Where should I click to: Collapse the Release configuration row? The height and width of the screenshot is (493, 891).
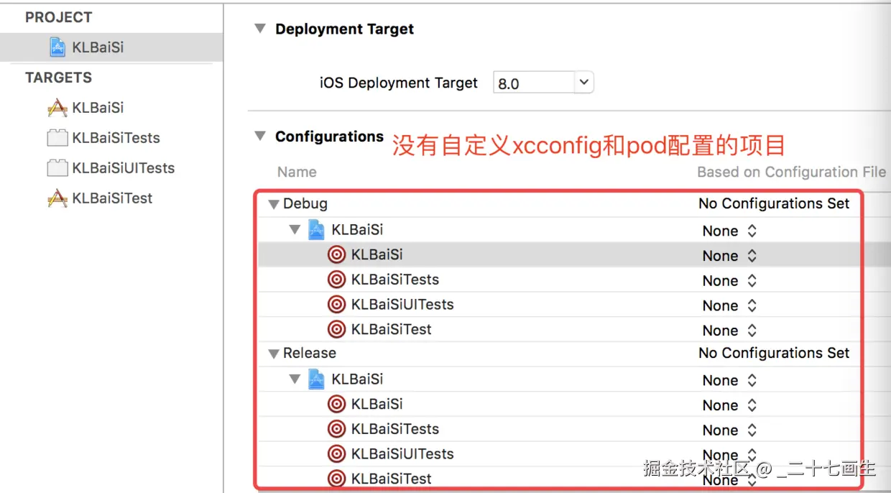pos(274,354)
